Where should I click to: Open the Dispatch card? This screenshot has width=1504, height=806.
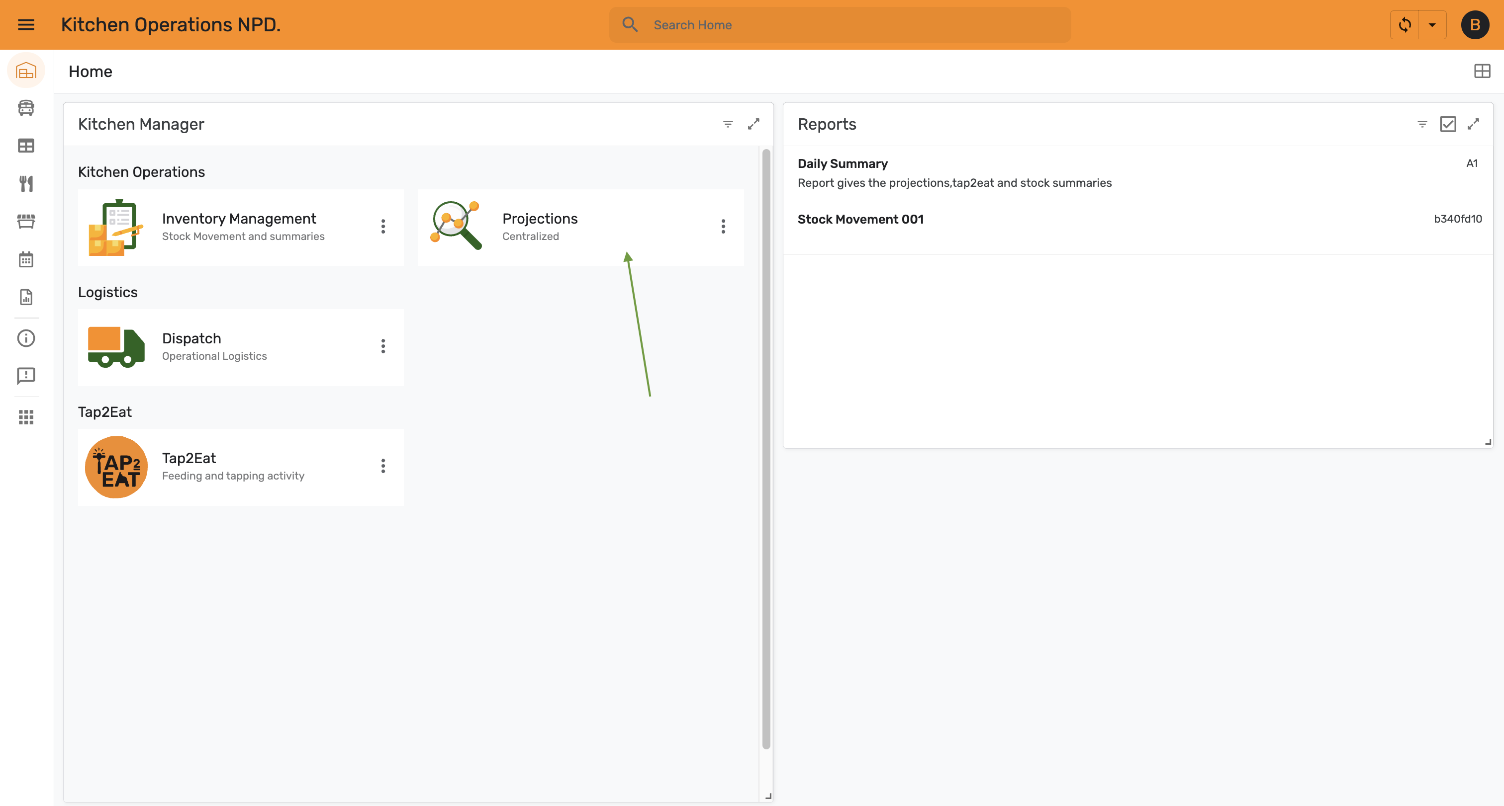click(241, 347)
